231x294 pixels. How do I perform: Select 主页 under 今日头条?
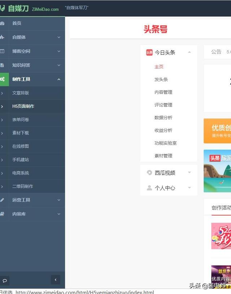tap(159, 67)
